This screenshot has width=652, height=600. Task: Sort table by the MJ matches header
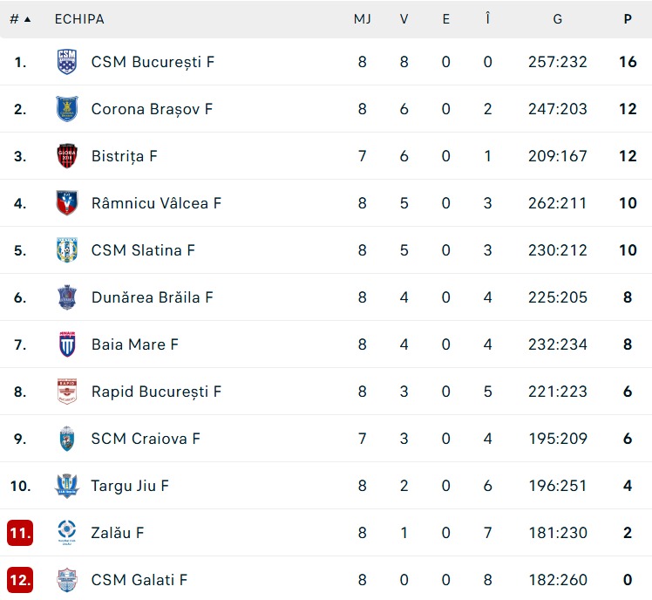point(362,19)
